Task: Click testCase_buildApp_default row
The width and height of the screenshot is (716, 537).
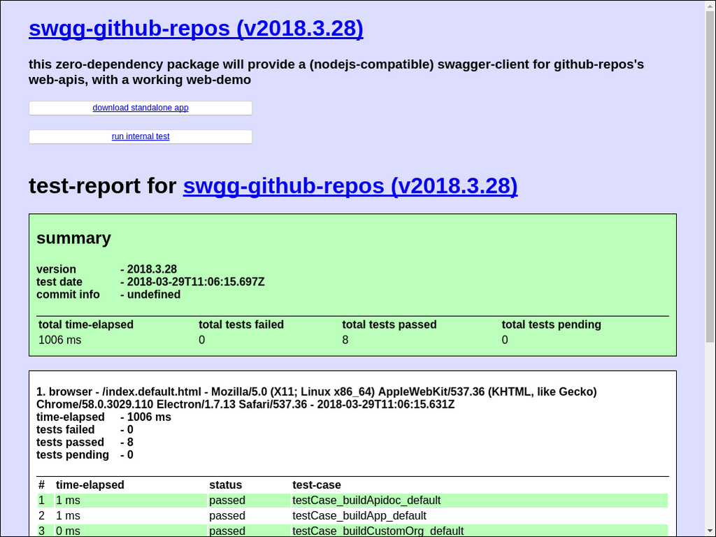Action: click(352, 516)
